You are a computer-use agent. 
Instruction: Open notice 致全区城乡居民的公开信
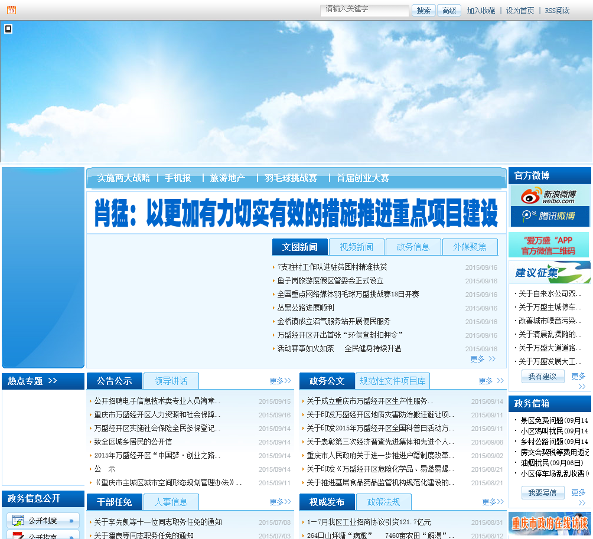click(133, 442)
